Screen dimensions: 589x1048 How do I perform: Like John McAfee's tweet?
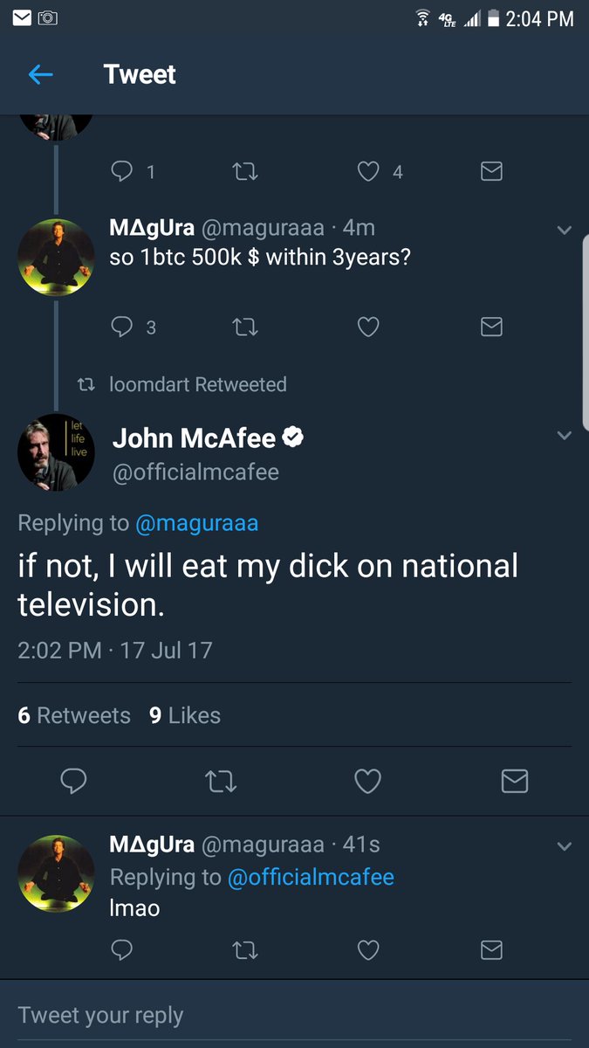tap(367, 781)
